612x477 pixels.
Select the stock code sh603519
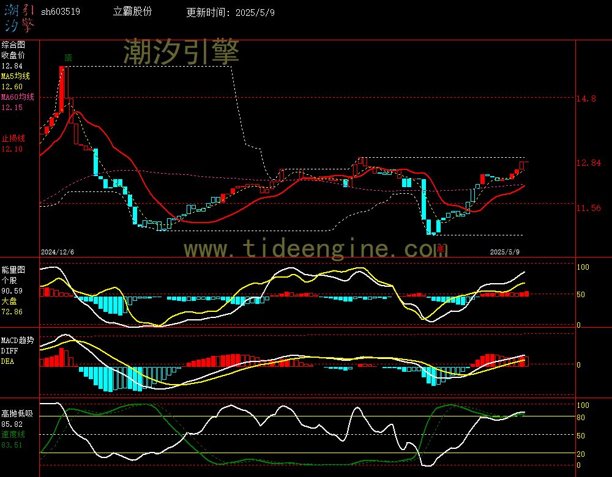coord(61,12)
